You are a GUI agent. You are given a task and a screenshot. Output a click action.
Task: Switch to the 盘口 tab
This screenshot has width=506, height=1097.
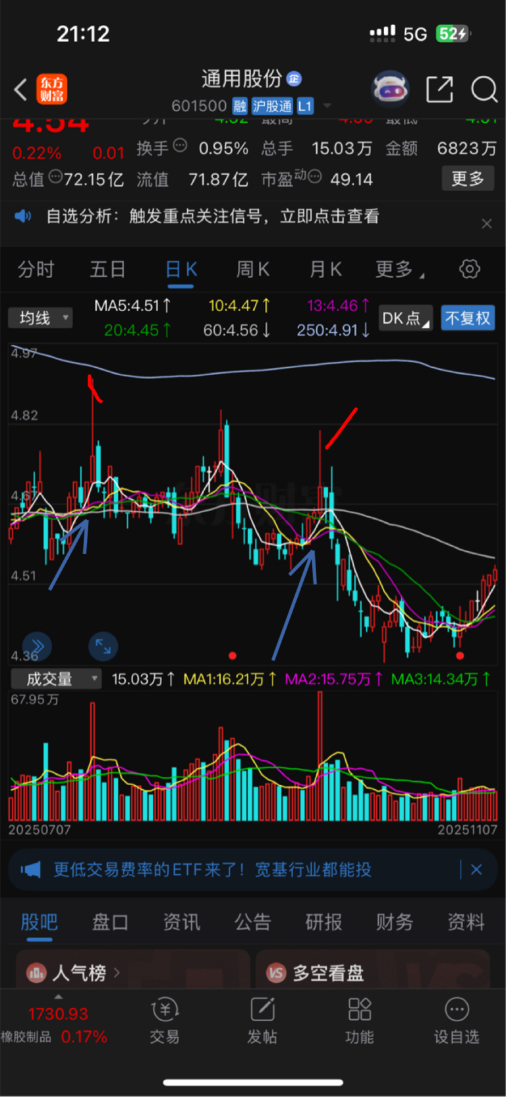click(110, 922)
